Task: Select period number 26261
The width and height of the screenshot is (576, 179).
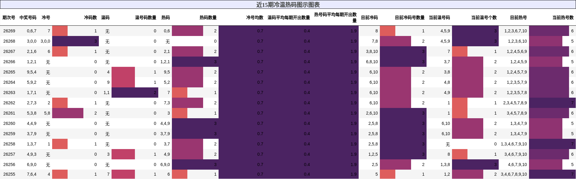Action: (9, 113)
